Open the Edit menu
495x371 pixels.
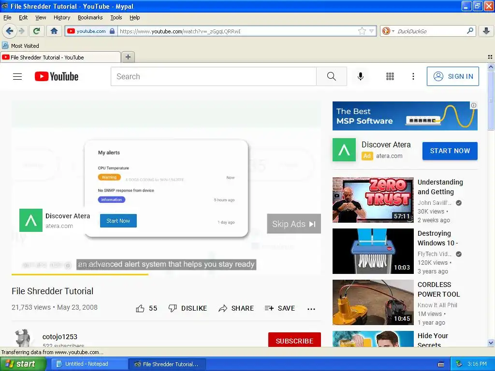coord(23,17)
